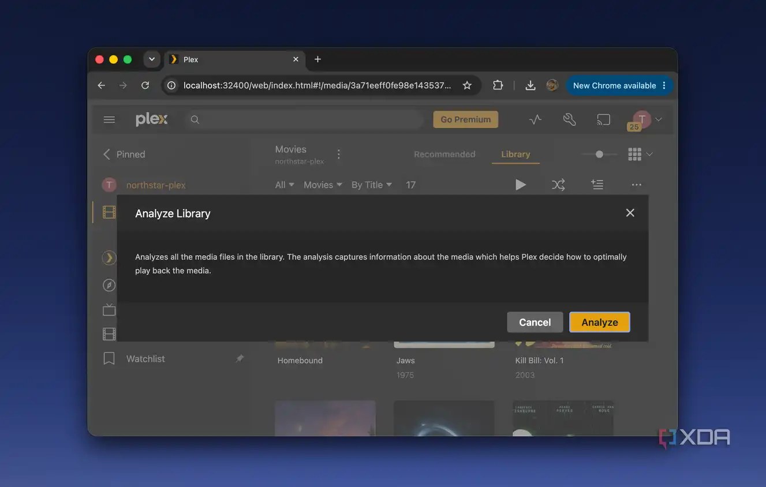The height and width of the screenshot is (487, 766).
Task: Open more actions ellipsis in toolbar
Action: tap(636, 185)
